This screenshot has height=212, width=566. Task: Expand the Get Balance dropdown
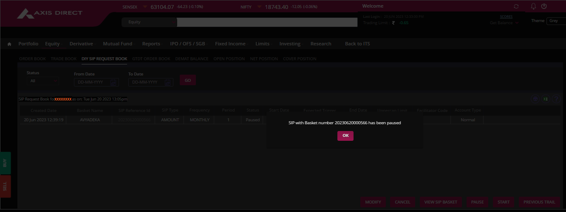pos(504,23)
